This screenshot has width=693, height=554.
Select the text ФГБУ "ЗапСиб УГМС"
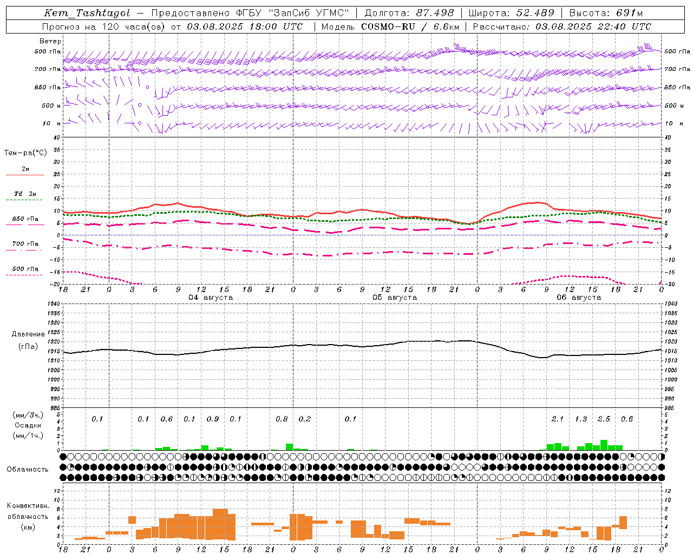coord(293,13)
